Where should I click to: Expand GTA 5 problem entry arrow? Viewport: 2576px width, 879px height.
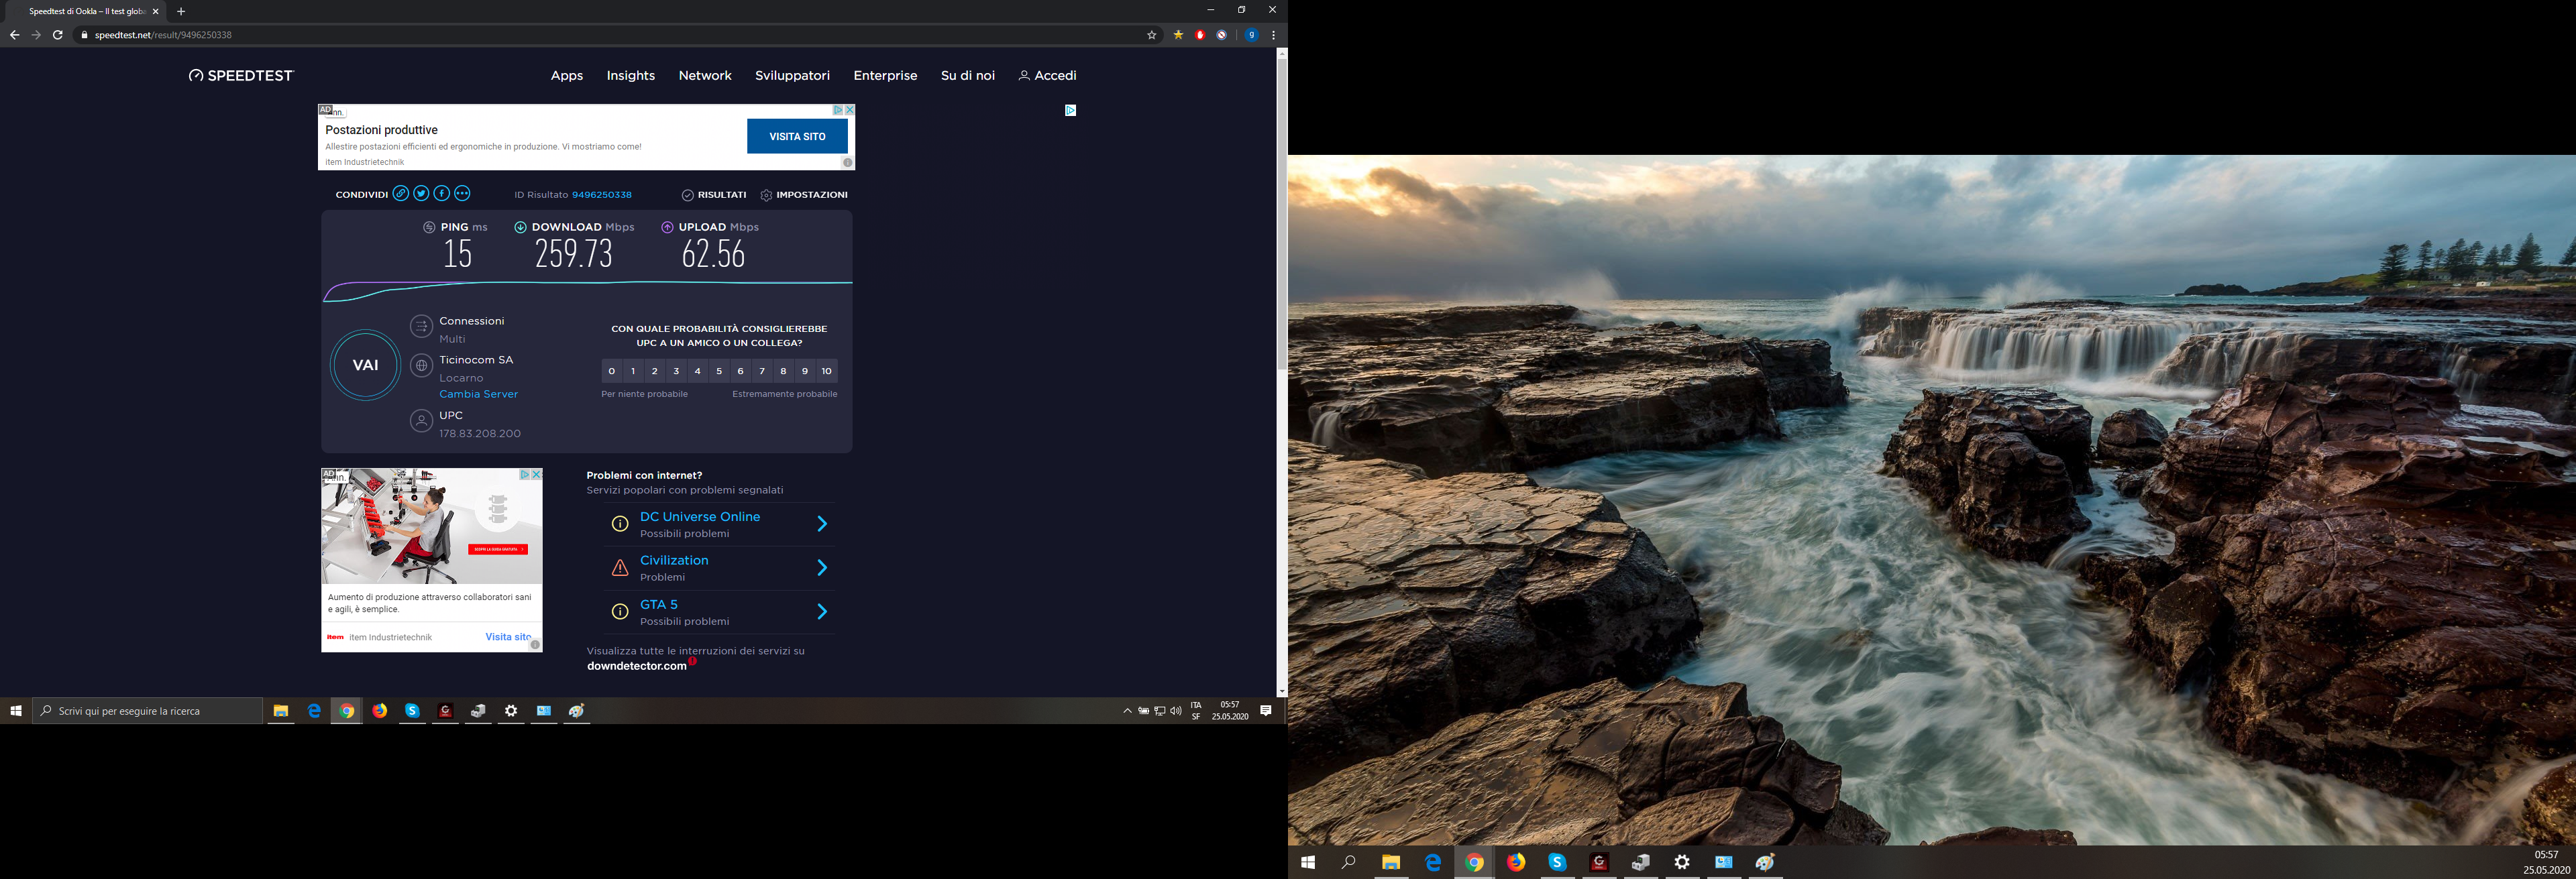click(821, 612)
